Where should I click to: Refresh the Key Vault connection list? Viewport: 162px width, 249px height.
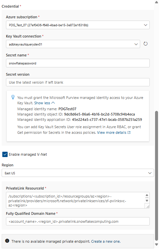(x=145, y=44)
